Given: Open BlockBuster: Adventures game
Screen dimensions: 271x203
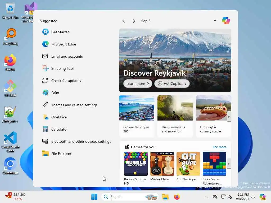Looking at the screenshot, I should tap(214, 168).
